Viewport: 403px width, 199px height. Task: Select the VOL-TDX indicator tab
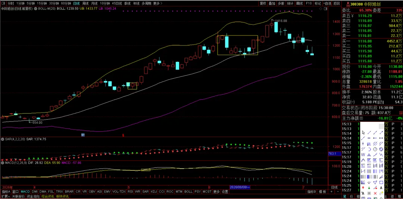[119, 192]
